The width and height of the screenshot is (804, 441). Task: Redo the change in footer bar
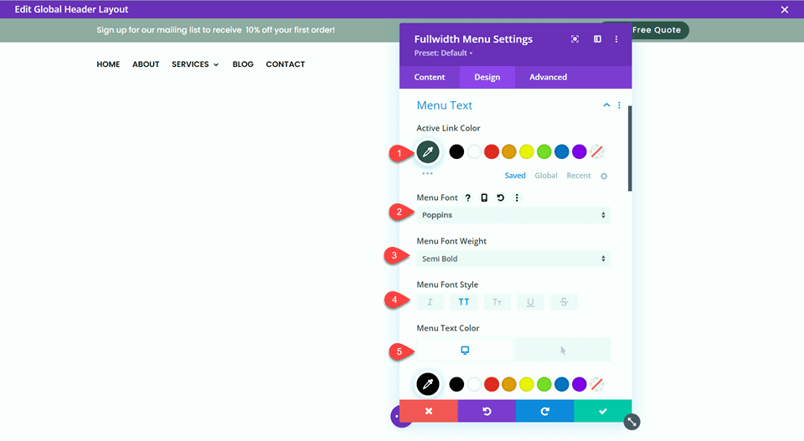[544, 411]
